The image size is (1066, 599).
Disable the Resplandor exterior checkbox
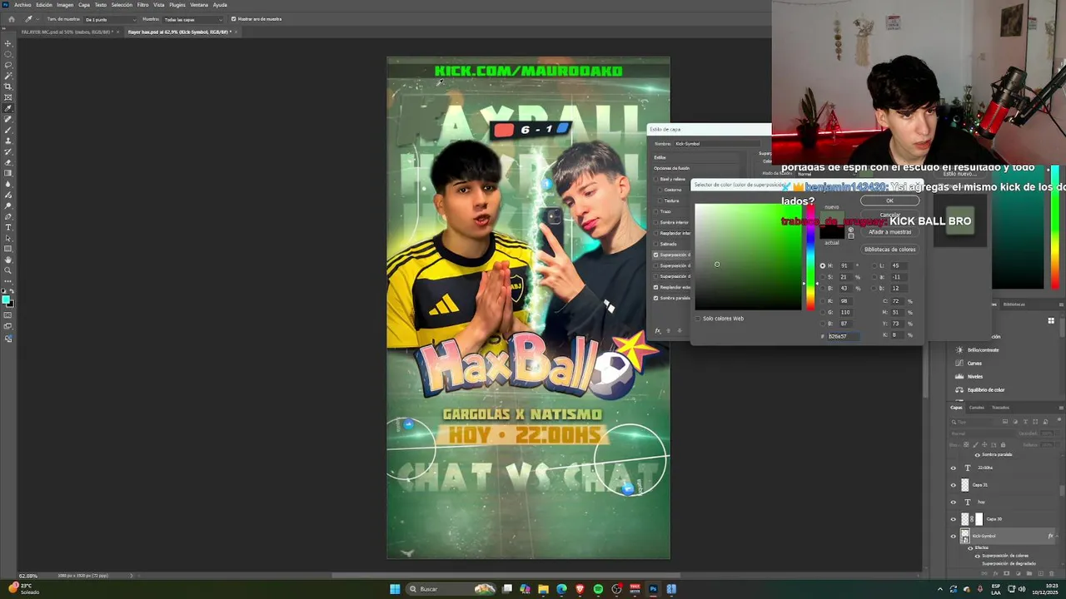(656, 287)
